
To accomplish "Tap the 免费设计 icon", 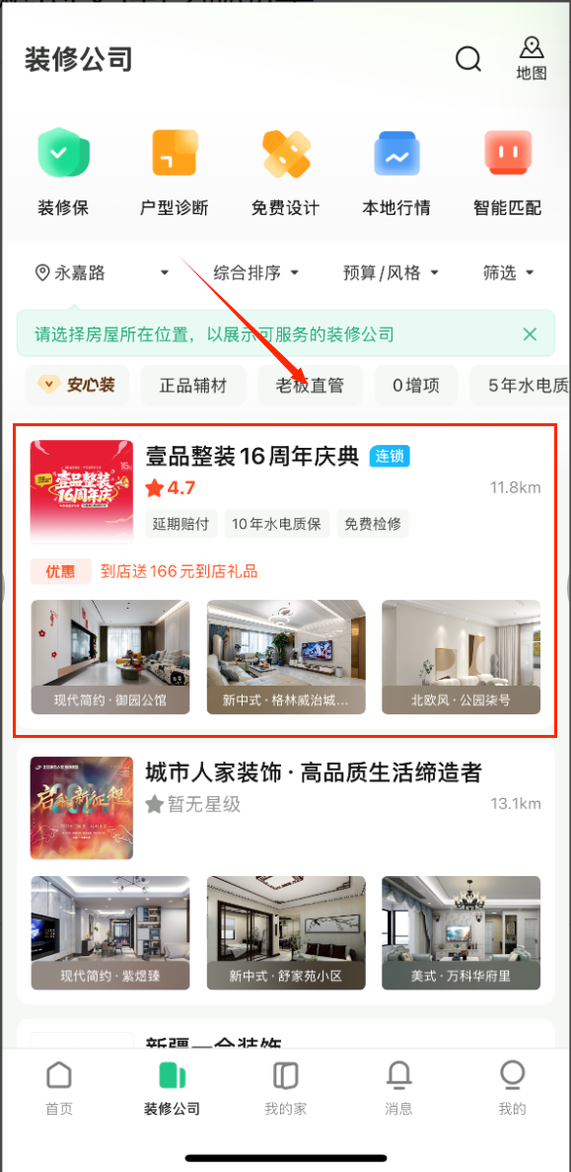I will click(x=286, y=153).
